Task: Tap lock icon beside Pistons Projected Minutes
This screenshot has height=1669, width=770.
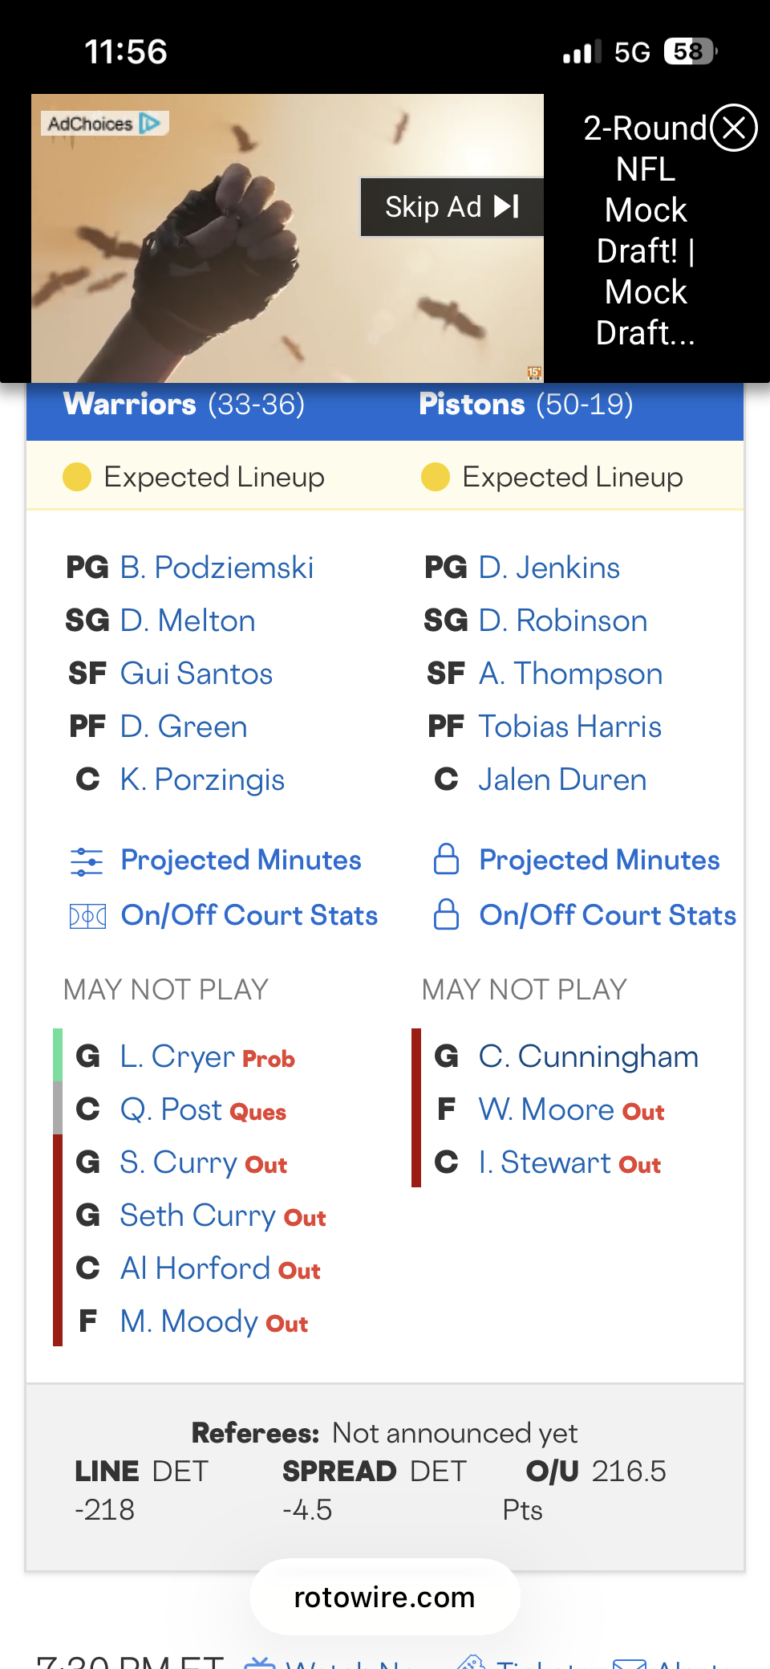Action: click(x=446, y=859)
